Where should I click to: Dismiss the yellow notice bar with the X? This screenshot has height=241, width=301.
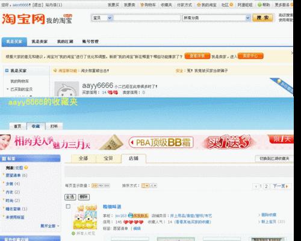point(292,53)
